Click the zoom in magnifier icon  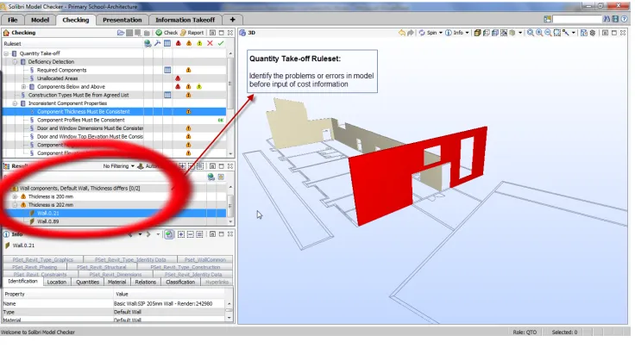[x=539, y=33]
